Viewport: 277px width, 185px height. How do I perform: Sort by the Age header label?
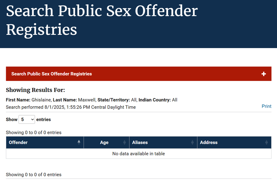click(x=104, y=142)
